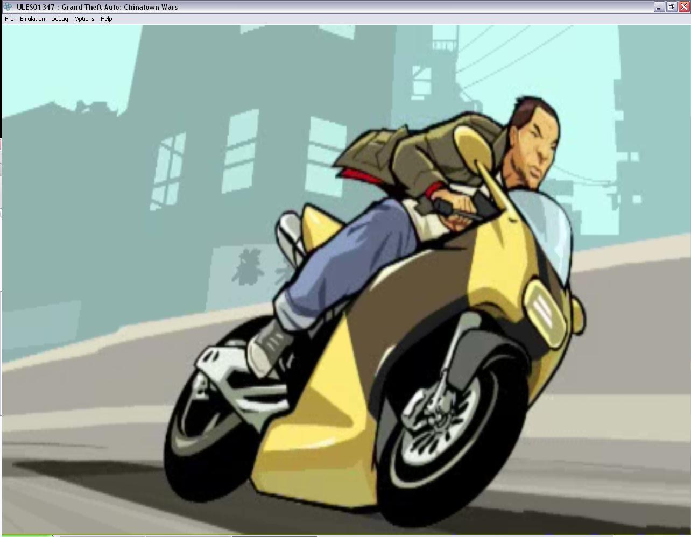Click the emulator app icon in title bar
The width and height of the screenshot is (691, 537).
tap(8, 7)
